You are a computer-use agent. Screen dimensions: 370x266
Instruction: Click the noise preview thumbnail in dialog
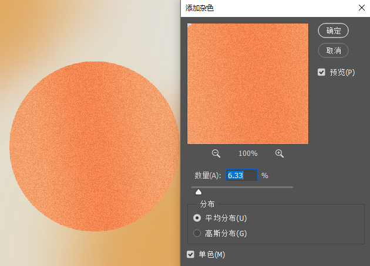(x=248, y=84)
